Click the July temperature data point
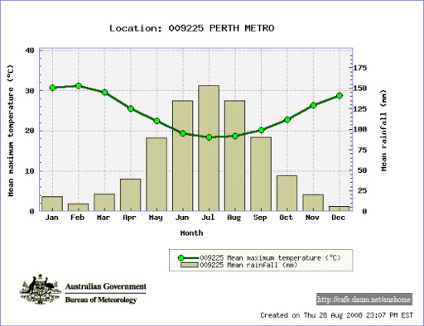Image resolution: width=424 pixels, height=326 pixels. coord(209,137)
